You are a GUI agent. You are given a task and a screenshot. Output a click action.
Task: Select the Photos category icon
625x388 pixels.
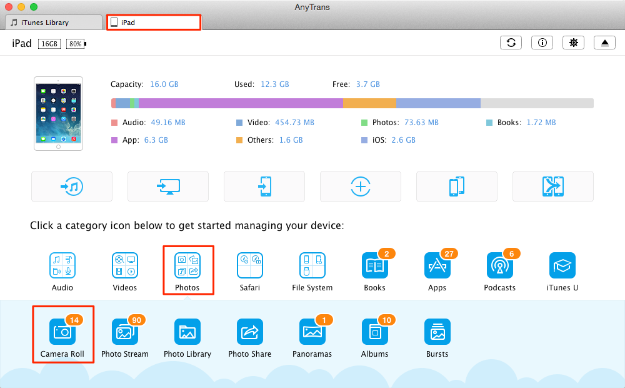pos(187,272)
